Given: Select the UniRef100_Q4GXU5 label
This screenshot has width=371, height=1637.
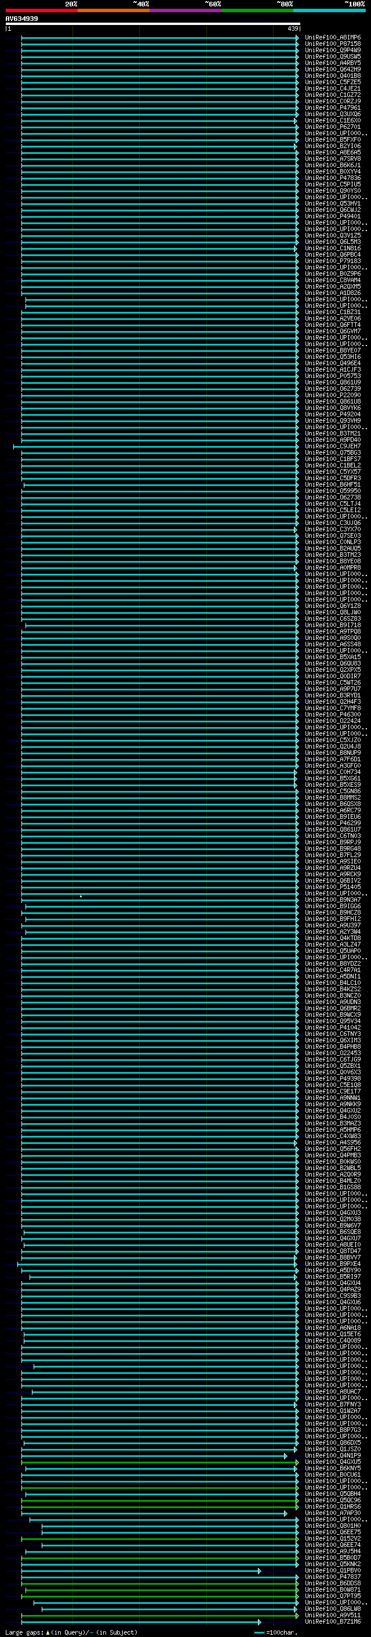Looking at the screenshot, I should coord(332,1462).
